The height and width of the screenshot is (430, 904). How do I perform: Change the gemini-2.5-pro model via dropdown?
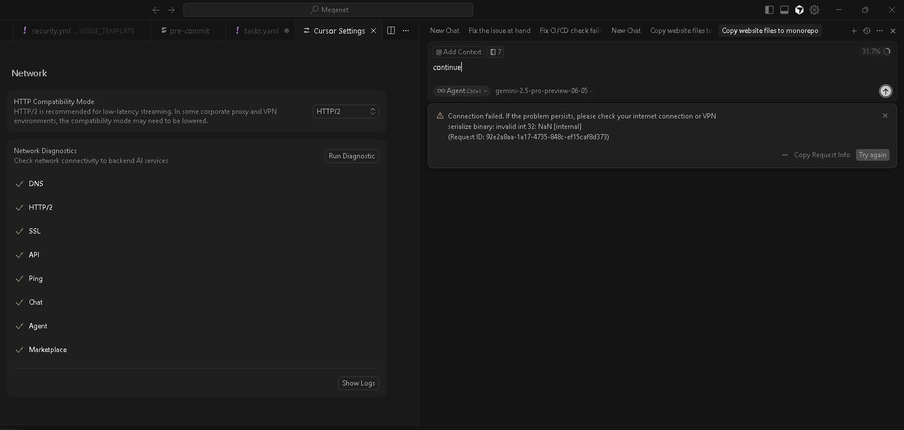coord(543,91)
